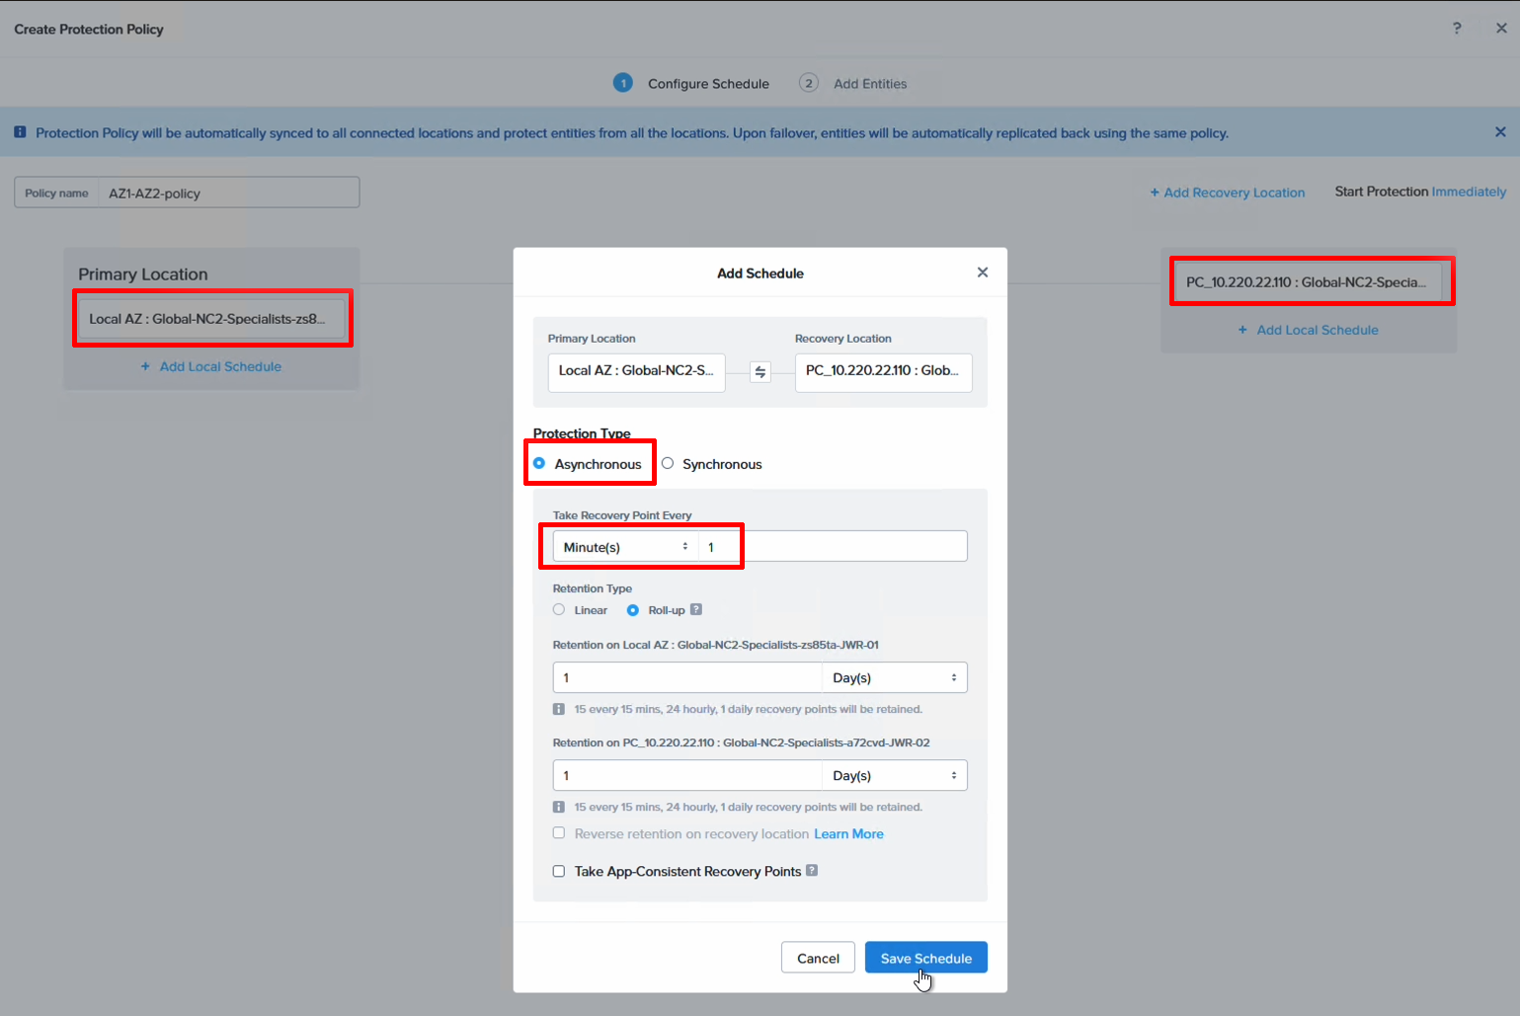
Task: Click Add Recovery Location link
Action: click(1227, 193)
